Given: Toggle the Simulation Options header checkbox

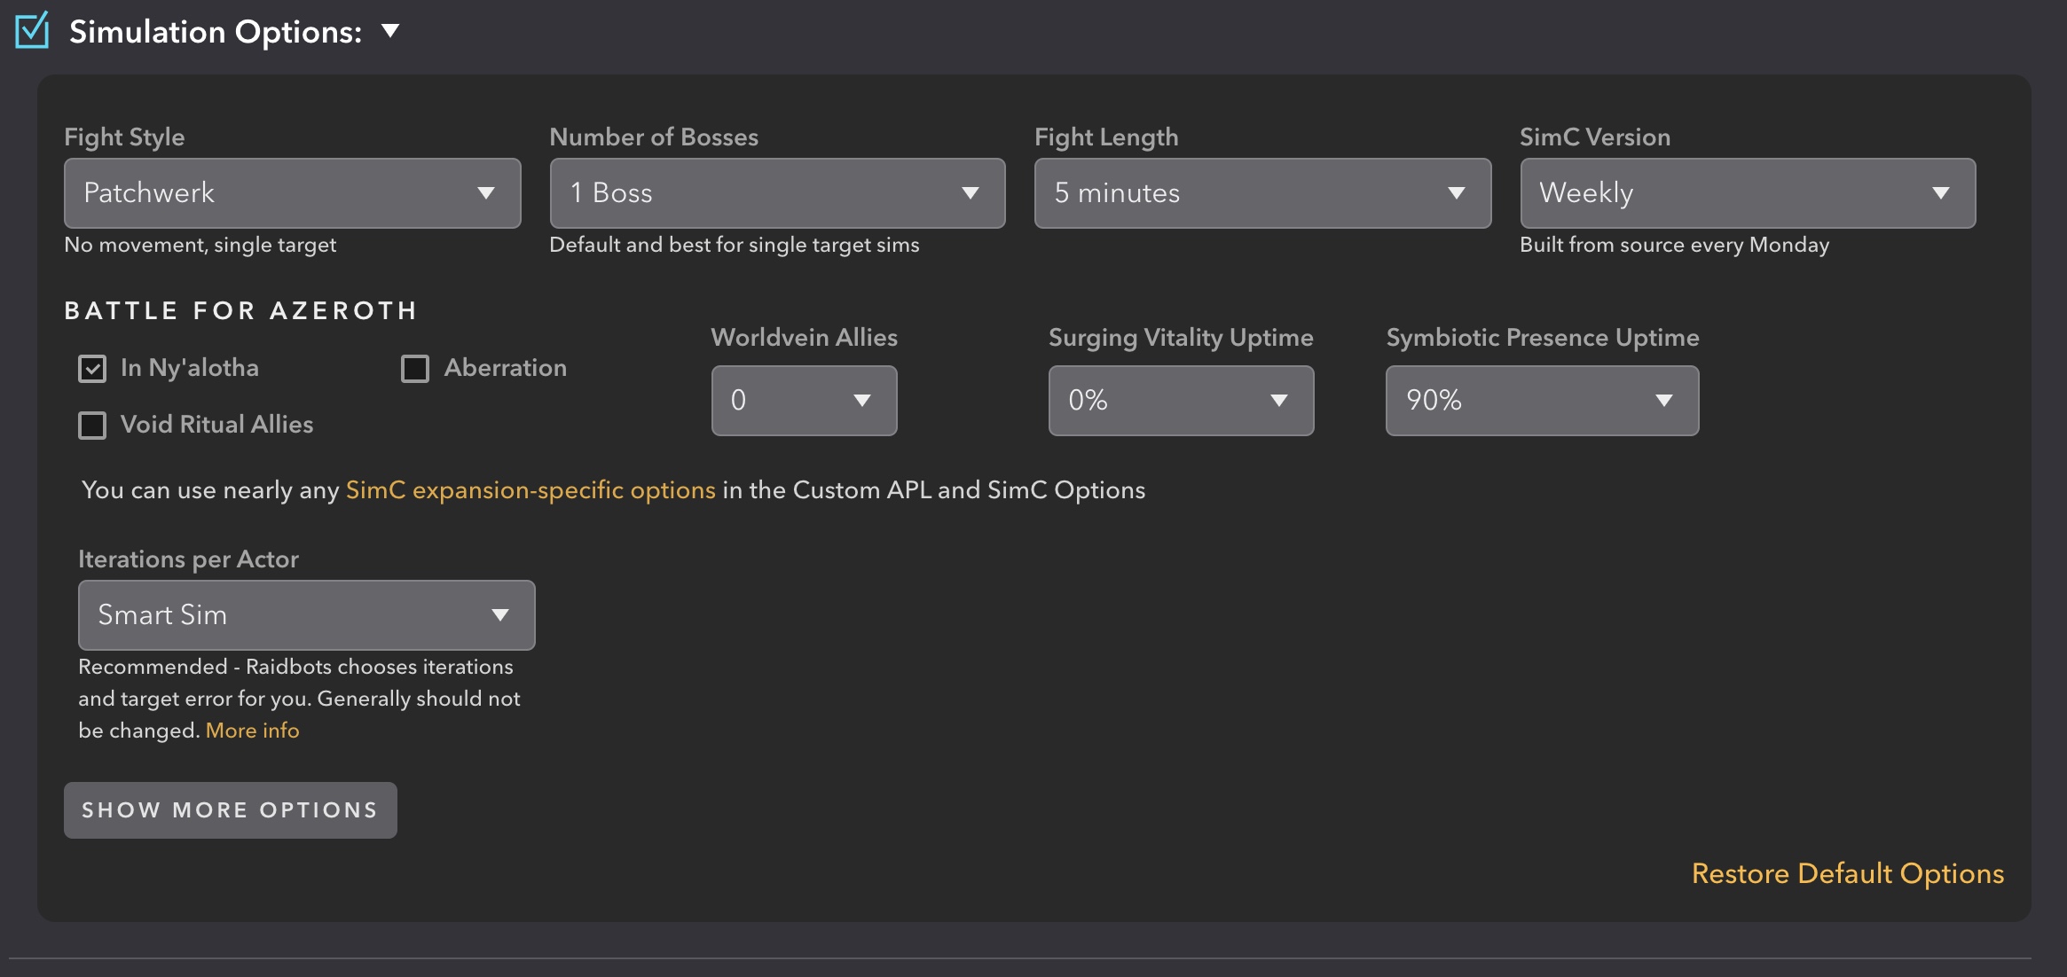Looking at the screenshot, I should tap(32, 32).
